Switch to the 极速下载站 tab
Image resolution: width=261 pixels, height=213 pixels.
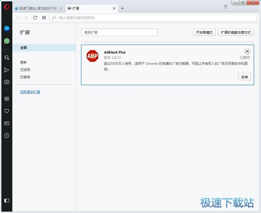click(39, 8)
